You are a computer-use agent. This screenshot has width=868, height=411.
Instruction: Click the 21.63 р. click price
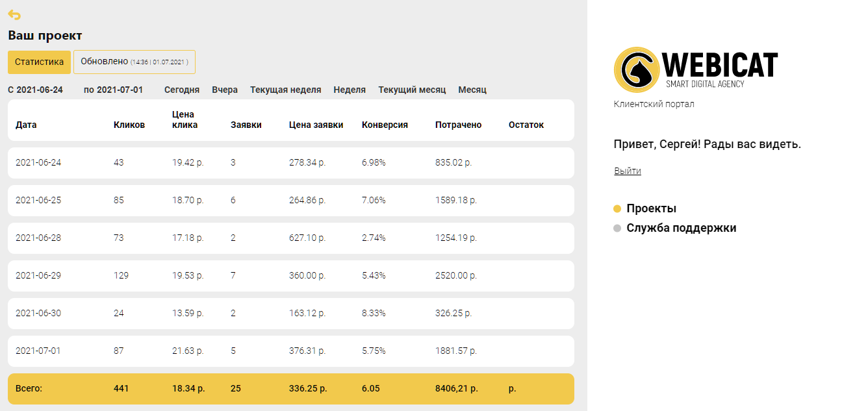pyautogui.click(x=188, y=351)
